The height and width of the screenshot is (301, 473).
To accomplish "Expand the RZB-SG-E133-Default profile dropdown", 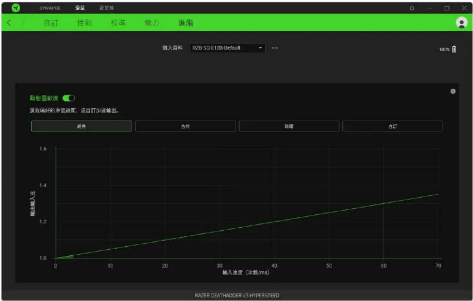I will click(x=228, y=48).
